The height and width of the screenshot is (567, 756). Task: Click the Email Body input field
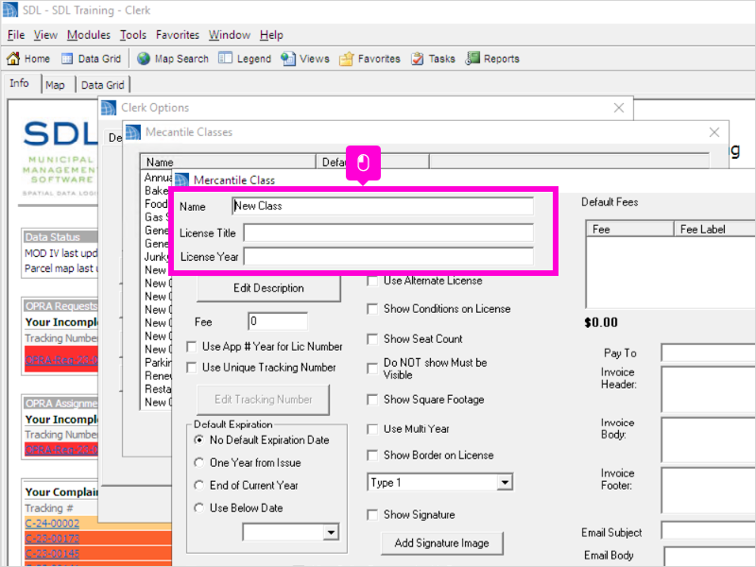click(x=710, y=557)
